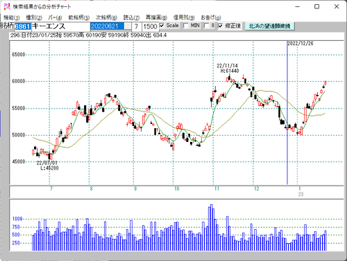Click the stock code field showing 6861

(x=22, y=26)
